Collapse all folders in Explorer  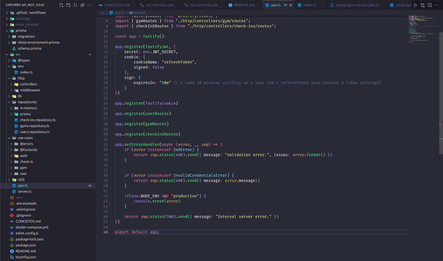pyautogui.click(x=82, y=5)
